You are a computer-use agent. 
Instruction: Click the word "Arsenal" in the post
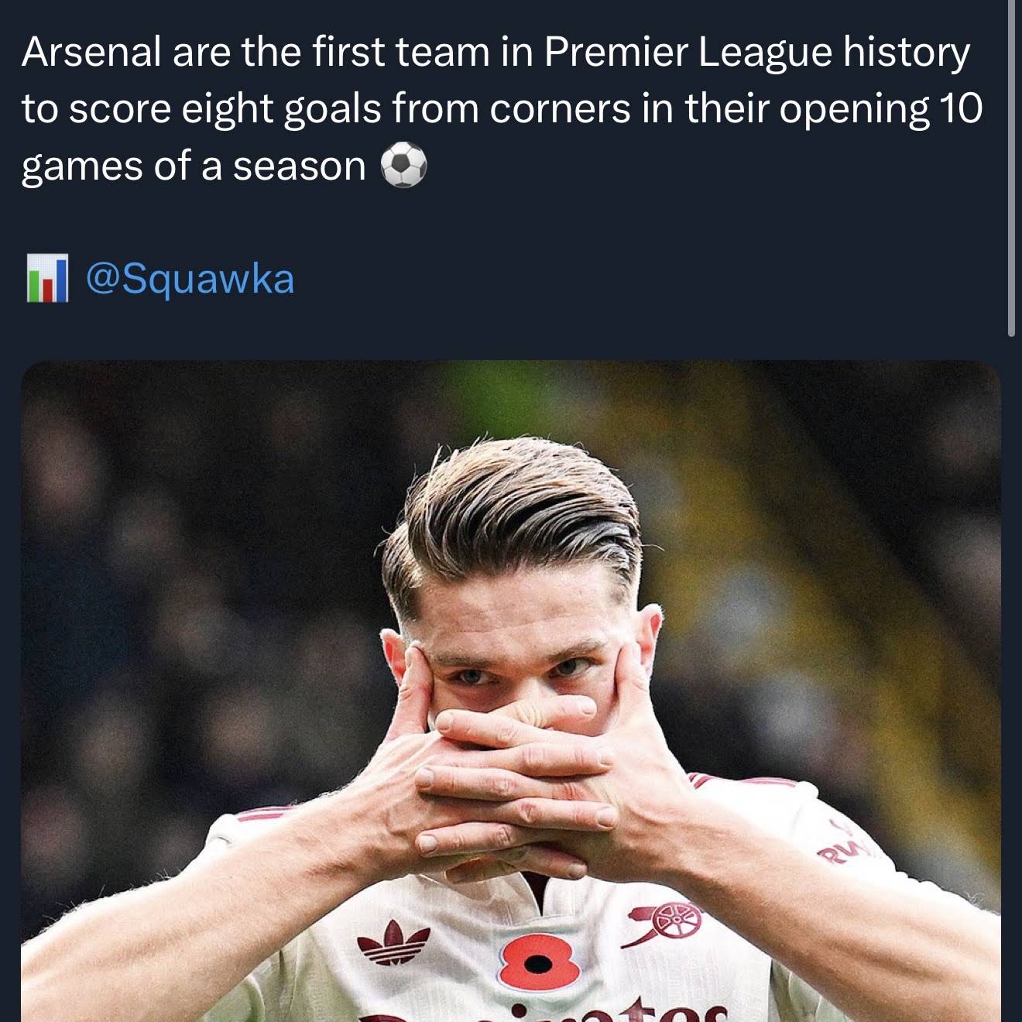(x=91, y=53)
